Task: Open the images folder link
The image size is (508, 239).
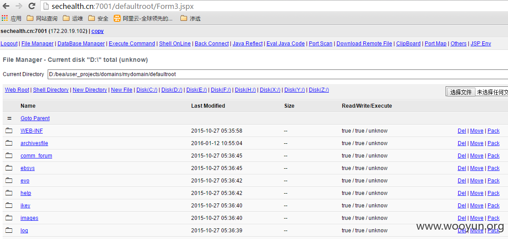Action: pyautogui.click(x=29, y=218)
